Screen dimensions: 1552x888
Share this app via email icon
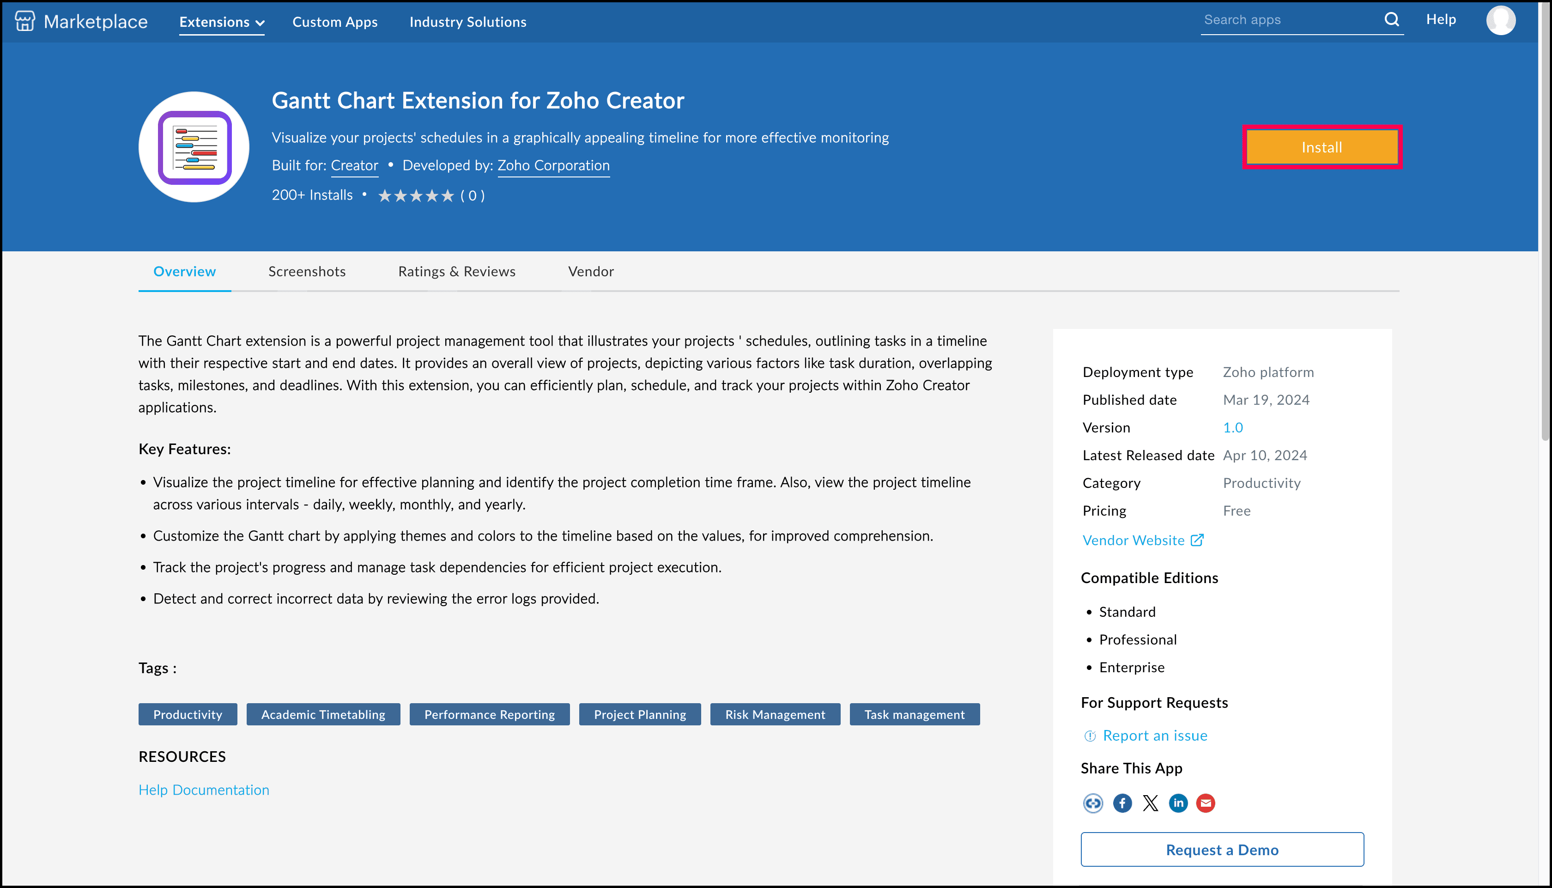point(1206,803)
